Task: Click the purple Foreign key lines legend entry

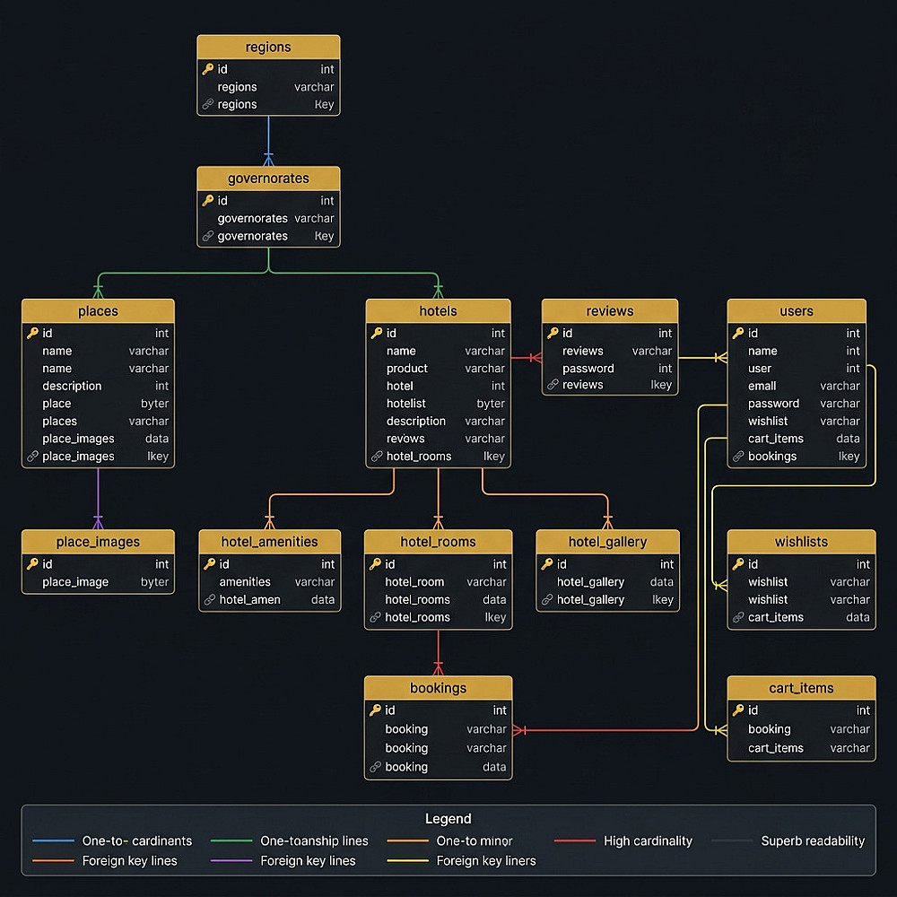Action: click(x=283, y=861)
